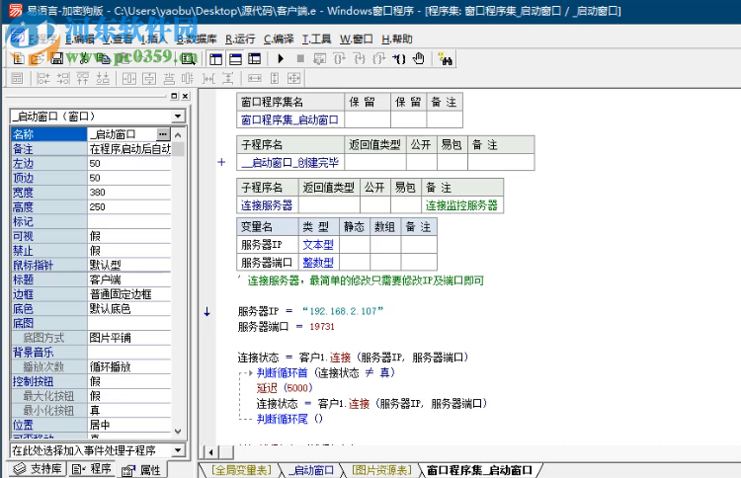Click the Save file toolbar icon
The image size is (741, 478).
(57, 59)
